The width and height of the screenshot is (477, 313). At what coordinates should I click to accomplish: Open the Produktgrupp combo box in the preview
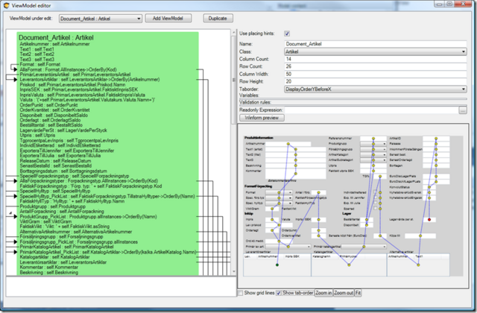[x=373, y=144]
